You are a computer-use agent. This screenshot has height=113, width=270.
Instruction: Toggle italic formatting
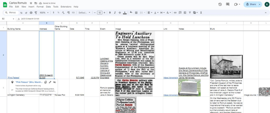[x=115, y=13]
